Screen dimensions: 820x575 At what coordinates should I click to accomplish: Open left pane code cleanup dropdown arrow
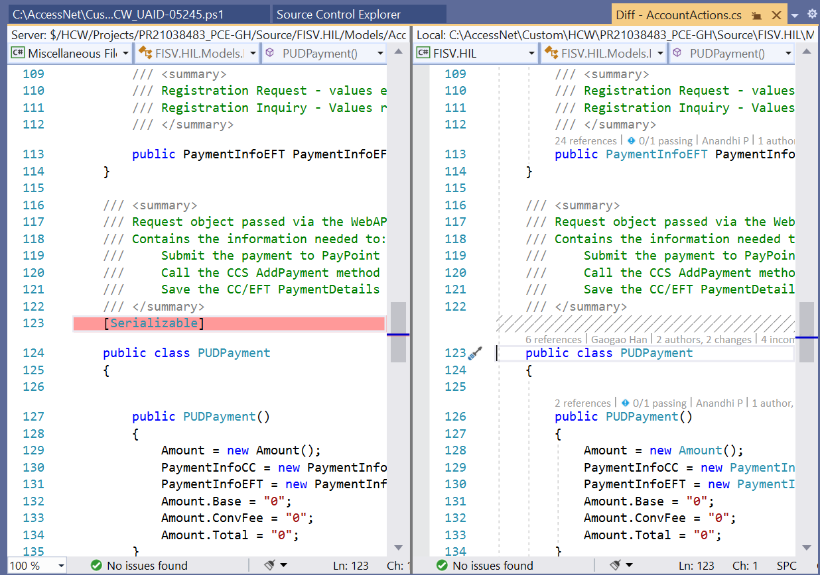(284, 566)
